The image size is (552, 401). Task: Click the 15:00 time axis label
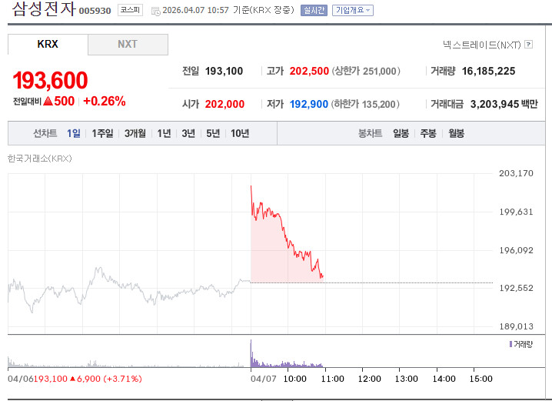481,379
